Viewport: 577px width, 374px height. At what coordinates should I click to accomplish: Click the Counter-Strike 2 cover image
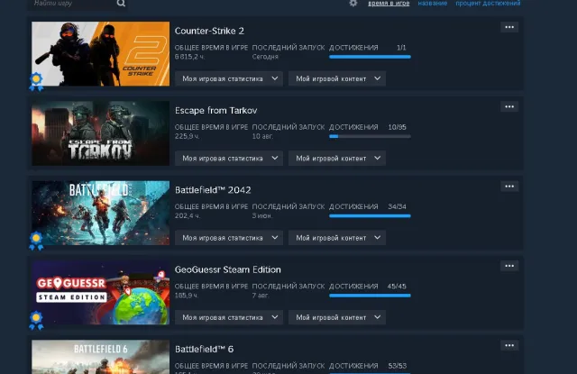100,54
